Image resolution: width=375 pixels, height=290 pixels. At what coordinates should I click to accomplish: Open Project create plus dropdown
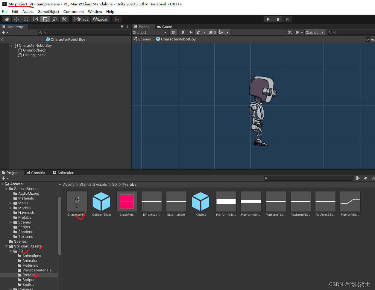[x=5, y=178]
